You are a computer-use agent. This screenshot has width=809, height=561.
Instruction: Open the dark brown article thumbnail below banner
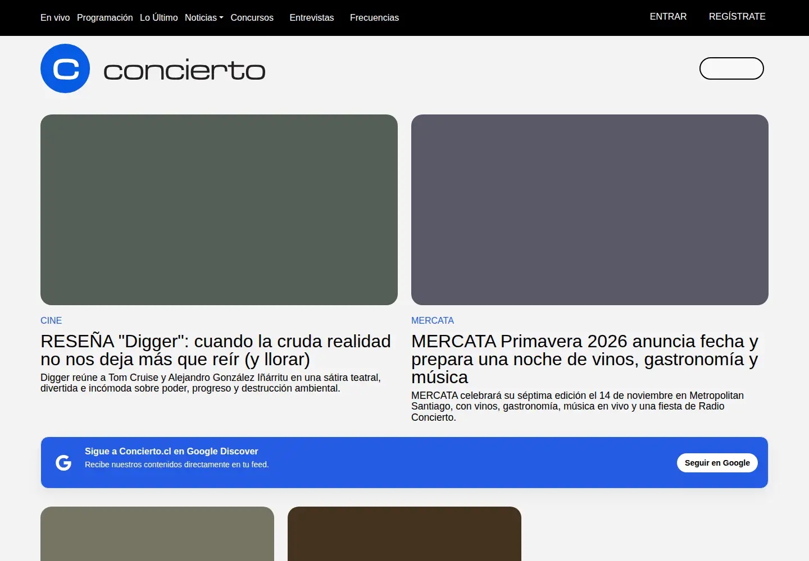[404, 534]
